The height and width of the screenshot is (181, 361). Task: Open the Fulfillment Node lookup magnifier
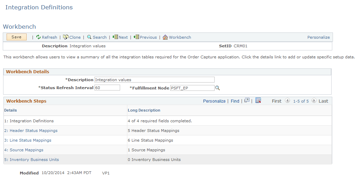[217, 88]
